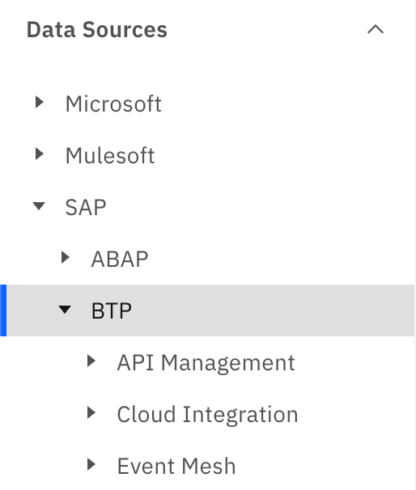Expand the API Management disclosure triangle
This screenshot has height=490, width=416.
click(91, 361)
